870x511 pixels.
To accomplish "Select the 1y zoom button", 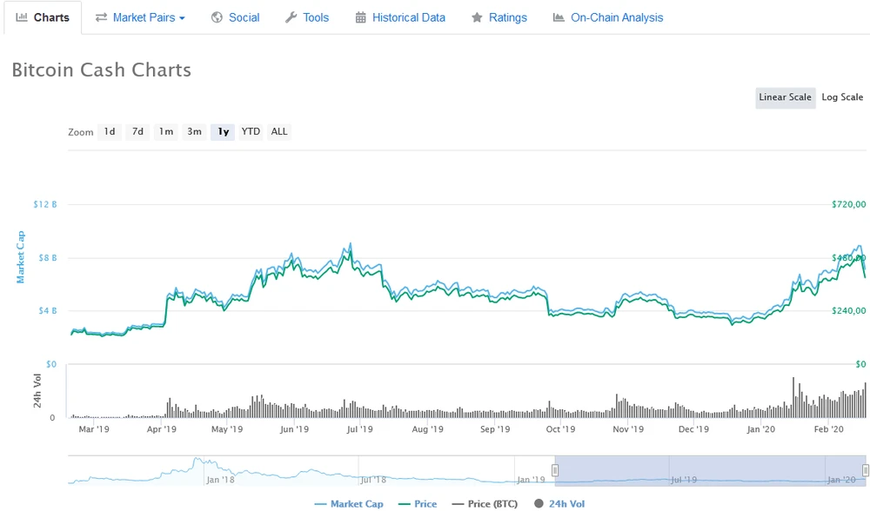I will click(223, 132).
